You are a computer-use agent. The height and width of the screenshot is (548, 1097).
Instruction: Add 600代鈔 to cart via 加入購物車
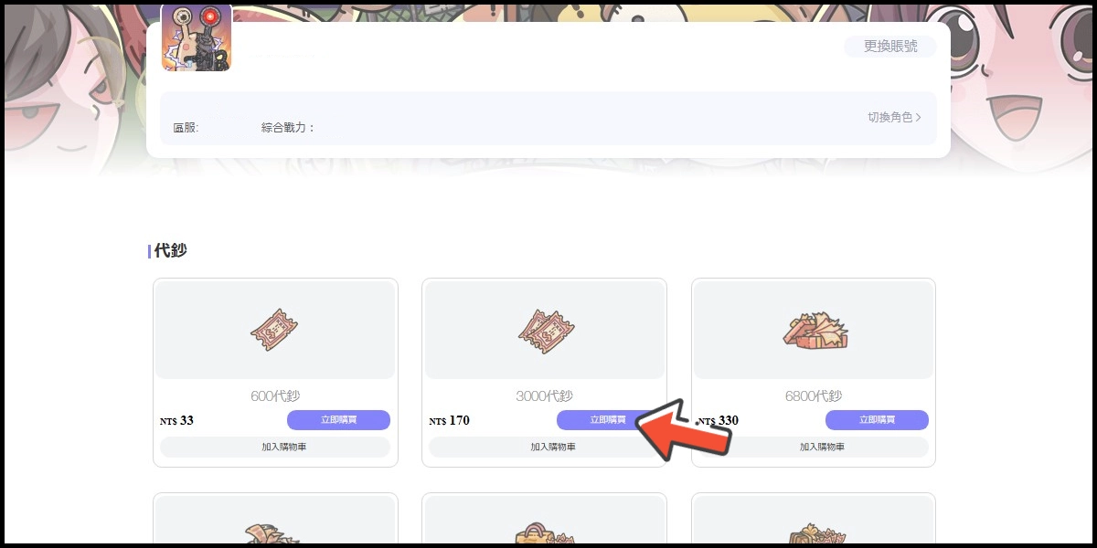click(275, 447)
